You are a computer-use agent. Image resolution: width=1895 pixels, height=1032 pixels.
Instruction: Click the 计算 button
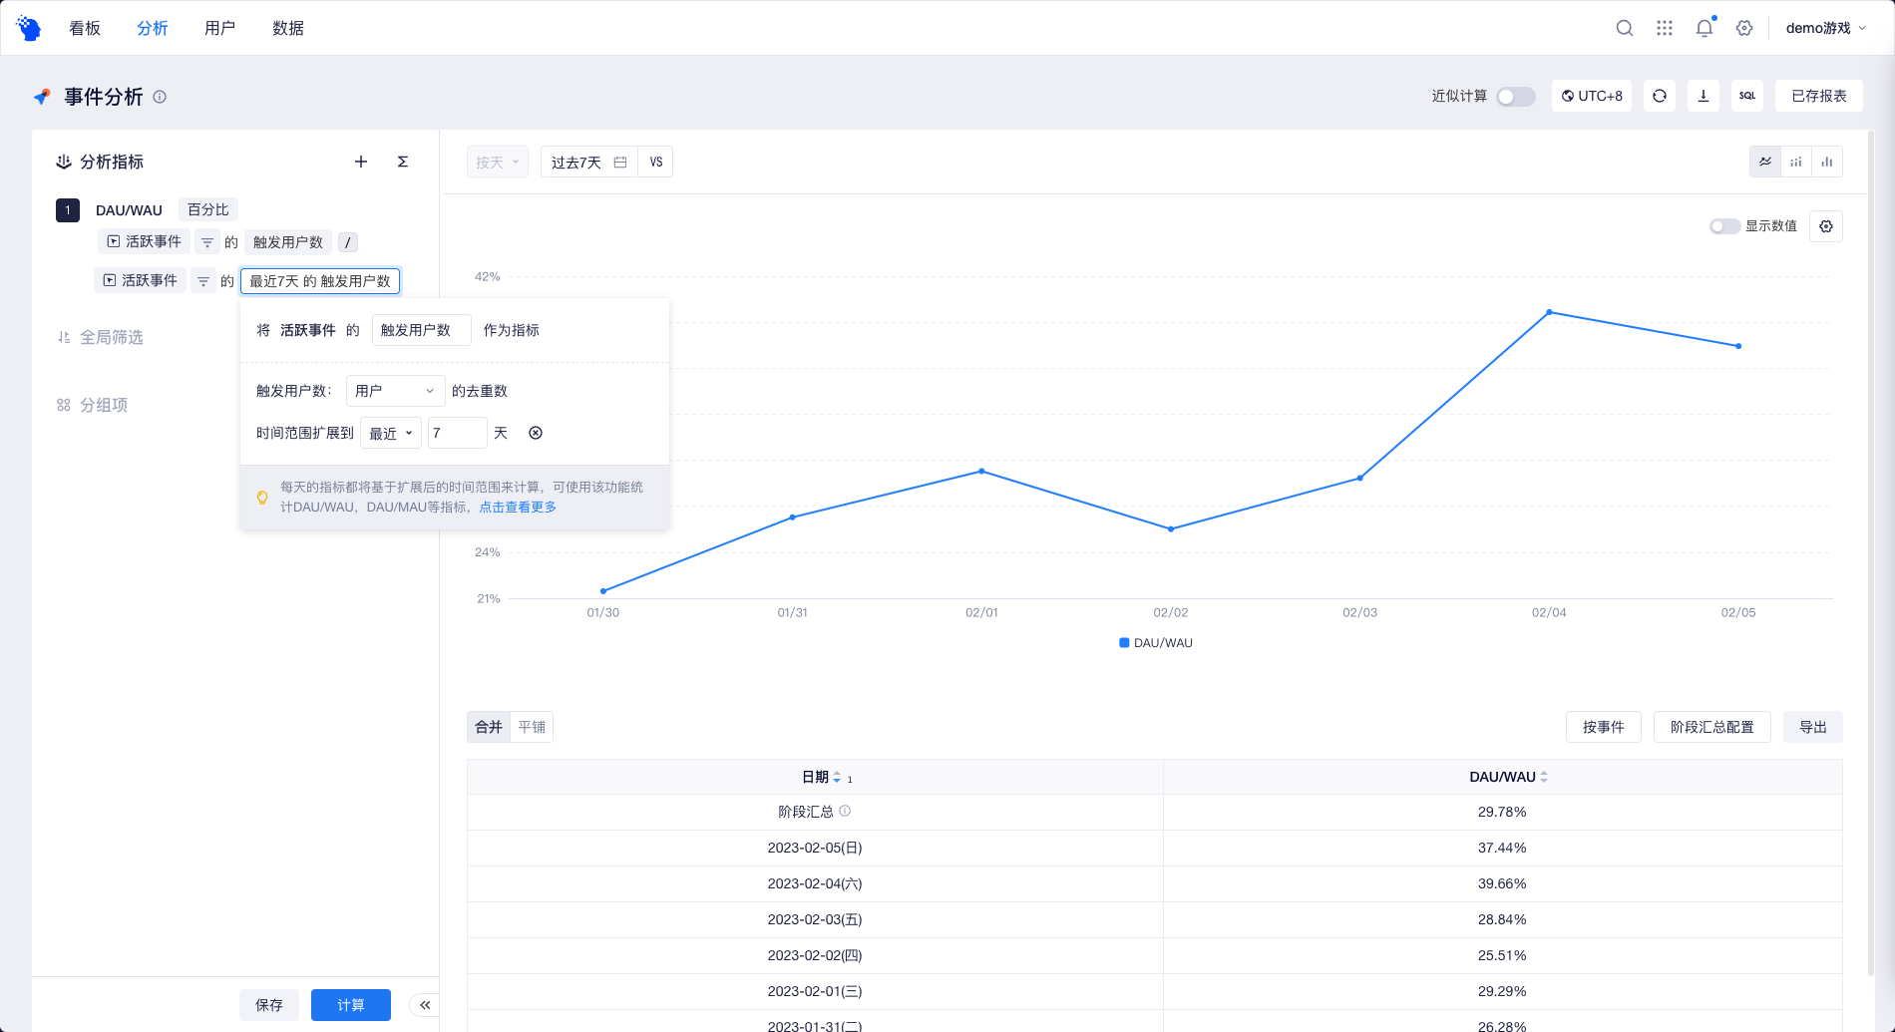351,1005
